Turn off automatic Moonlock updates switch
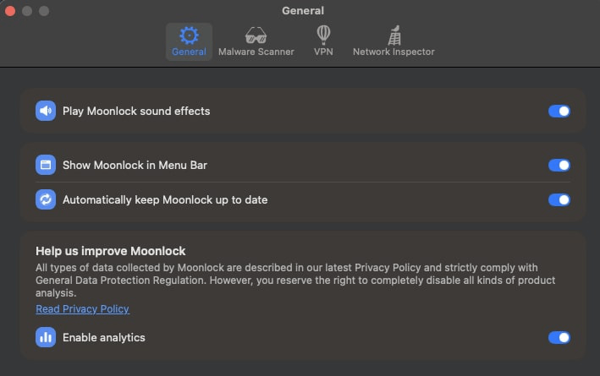600x376 pixels. [559, 200]
